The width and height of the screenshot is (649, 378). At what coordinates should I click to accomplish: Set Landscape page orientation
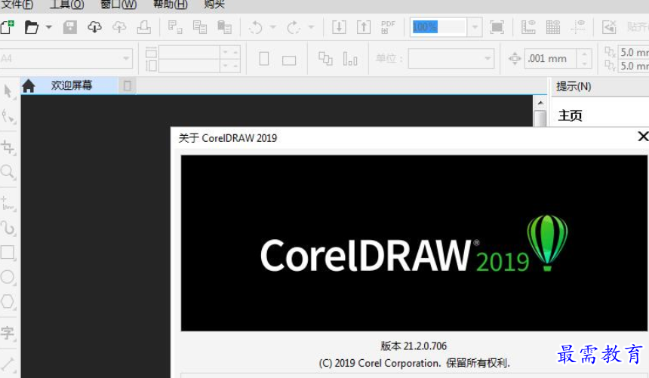pyautogui.click(x=289, y=60)
